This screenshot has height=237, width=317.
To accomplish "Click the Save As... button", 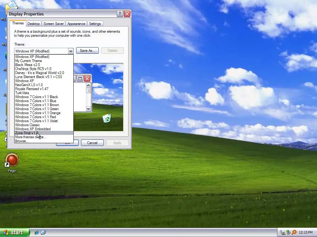I will [87, 51].
